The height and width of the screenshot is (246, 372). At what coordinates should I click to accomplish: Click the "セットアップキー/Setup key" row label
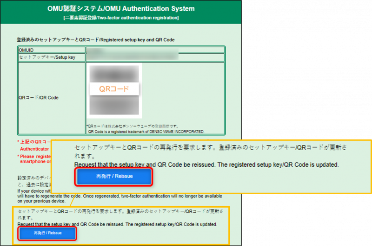(x=47, y=57)
